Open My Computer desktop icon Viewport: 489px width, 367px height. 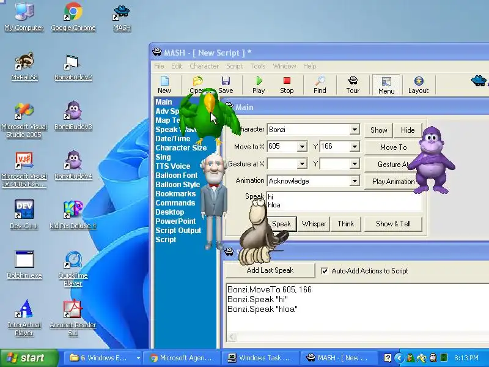(x=24, y=17)
